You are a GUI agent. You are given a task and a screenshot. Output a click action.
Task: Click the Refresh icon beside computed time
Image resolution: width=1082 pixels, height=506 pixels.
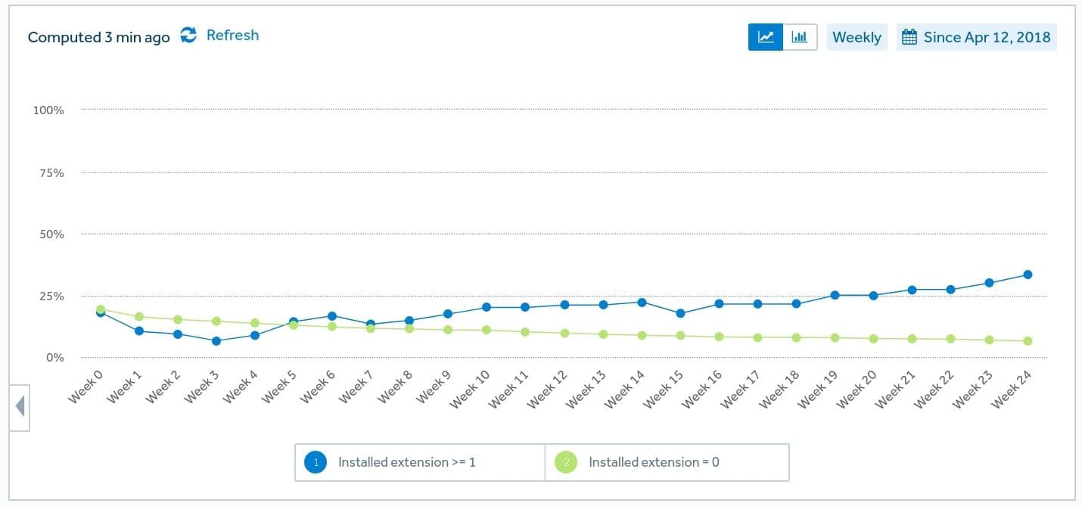[188, 35]
